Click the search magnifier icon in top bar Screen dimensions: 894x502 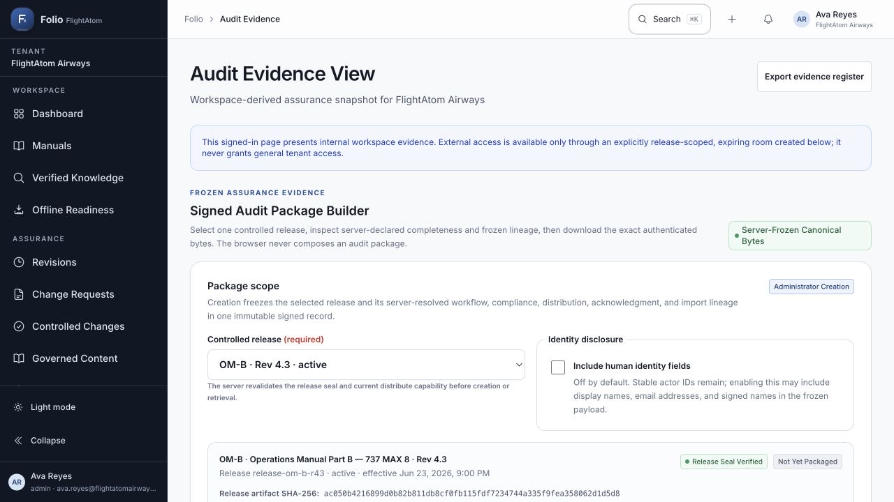pos(643,20)
